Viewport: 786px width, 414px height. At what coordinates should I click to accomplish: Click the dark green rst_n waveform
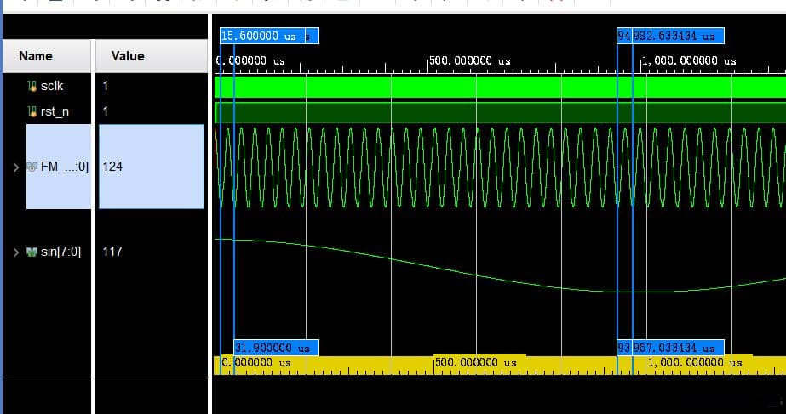(500, 112)
